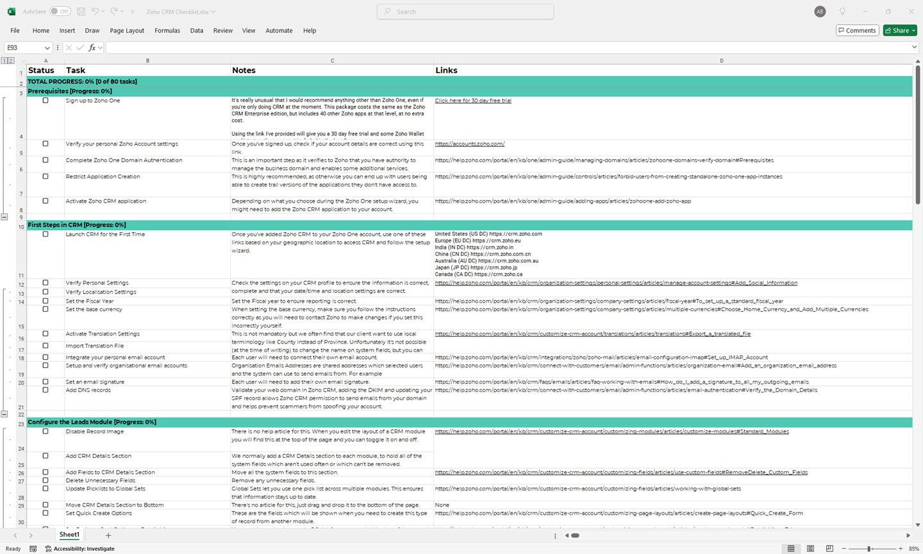923x554 pixels.
Task: Switch to Page Break Preview via status bar icon
Action: (x=829, y=548)
